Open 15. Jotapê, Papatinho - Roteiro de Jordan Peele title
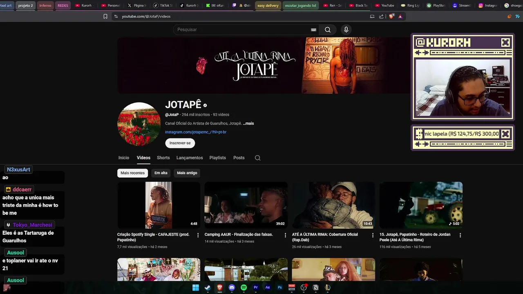Image resolution: width=523 pixels, height=294 pixels. tap(415, 237)
